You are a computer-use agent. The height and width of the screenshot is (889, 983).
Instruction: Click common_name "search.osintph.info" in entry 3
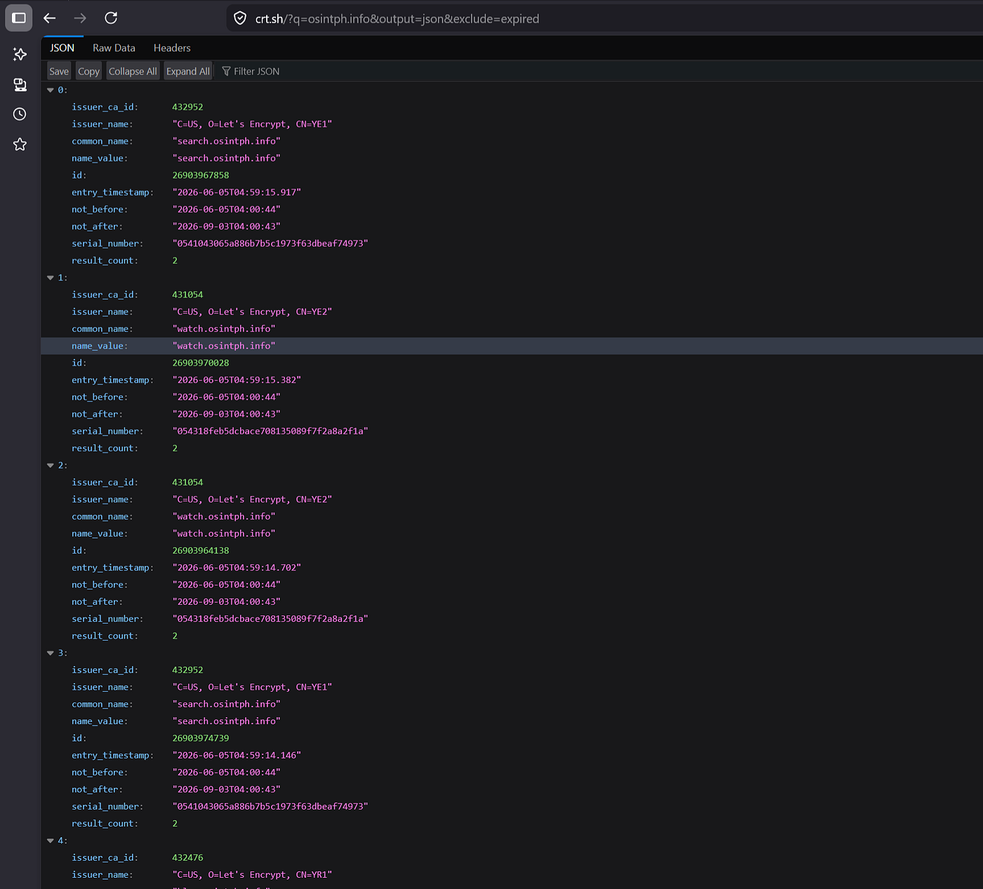point(226,704)
